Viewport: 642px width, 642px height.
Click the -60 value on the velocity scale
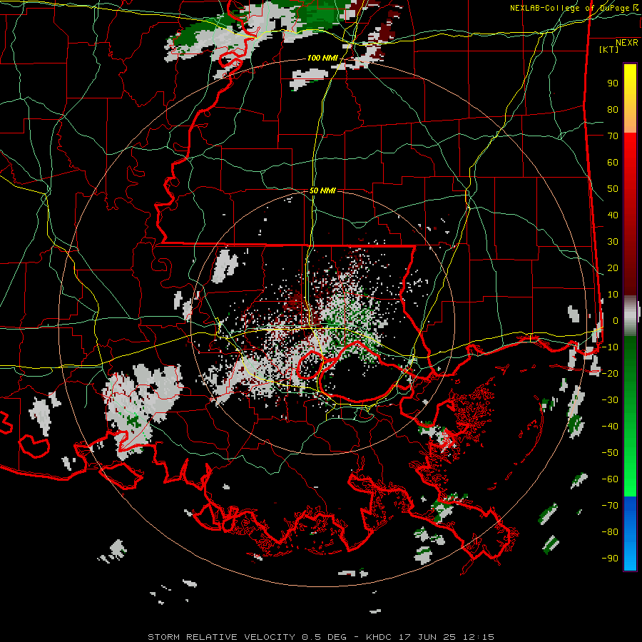(610, 479)
